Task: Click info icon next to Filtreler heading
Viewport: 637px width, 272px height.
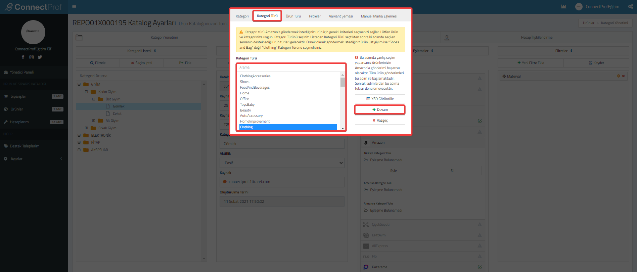Action: [571, 51]
